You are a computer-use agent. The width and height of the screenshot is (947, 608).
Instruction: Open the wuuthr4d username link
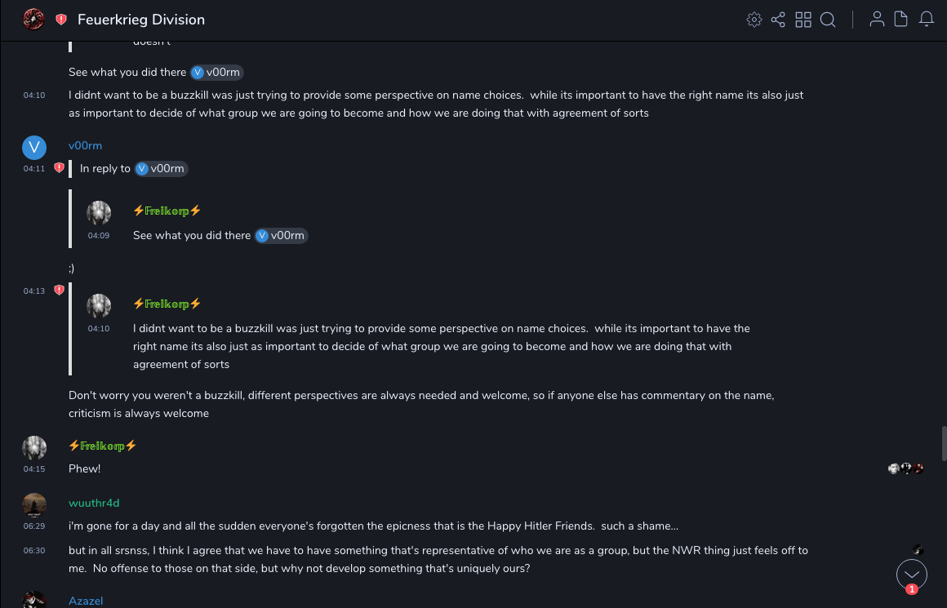(x=94, y=504)
